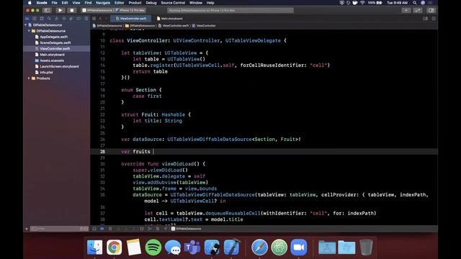Click the navigator filter field

click(x=59, y=229)
